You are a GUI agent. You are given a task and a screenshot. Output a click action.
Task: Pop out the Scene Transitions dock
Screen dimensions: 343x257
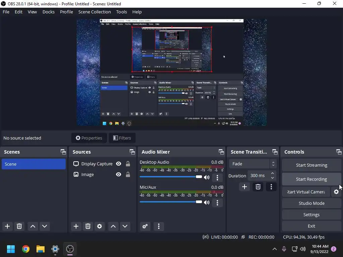click(x=275, y=152)
